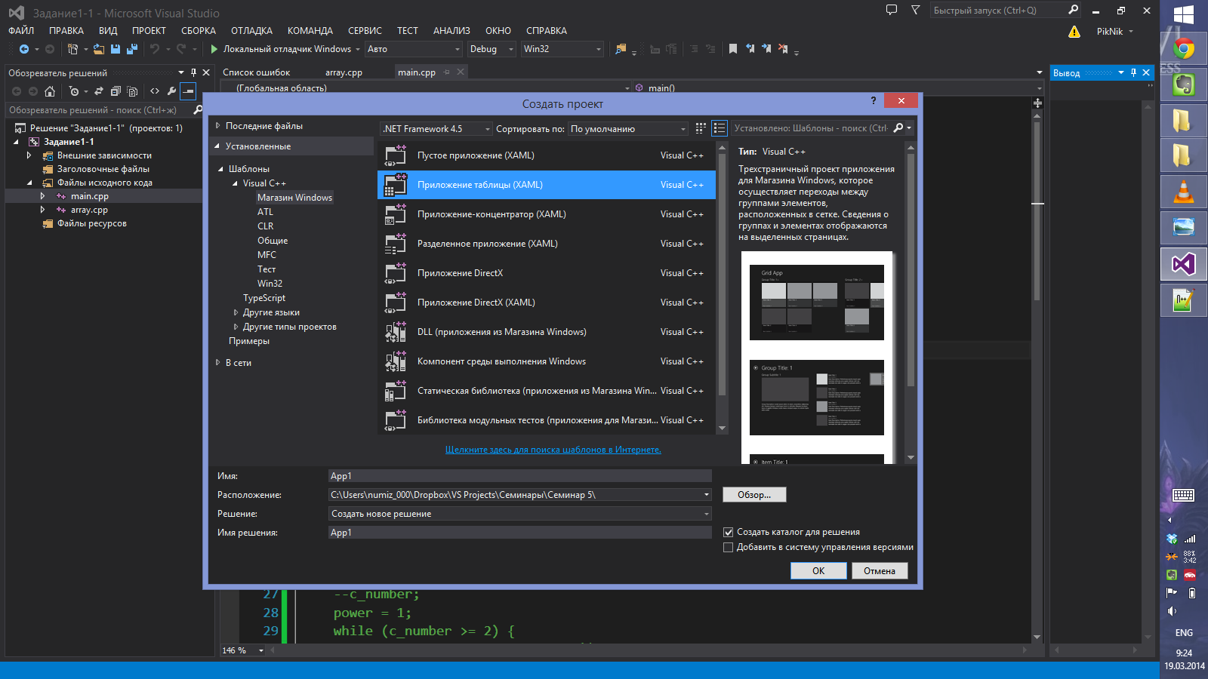Click the yellow warning notification icon
The width and height of the screenshot is (1208, 679).
(x=1074, y=32)
